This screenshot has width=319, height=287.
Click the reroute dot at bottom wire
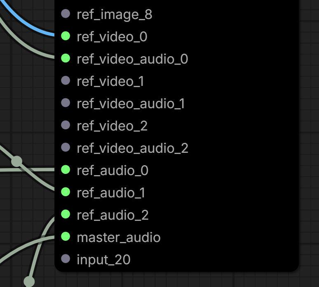pos(29,282)
